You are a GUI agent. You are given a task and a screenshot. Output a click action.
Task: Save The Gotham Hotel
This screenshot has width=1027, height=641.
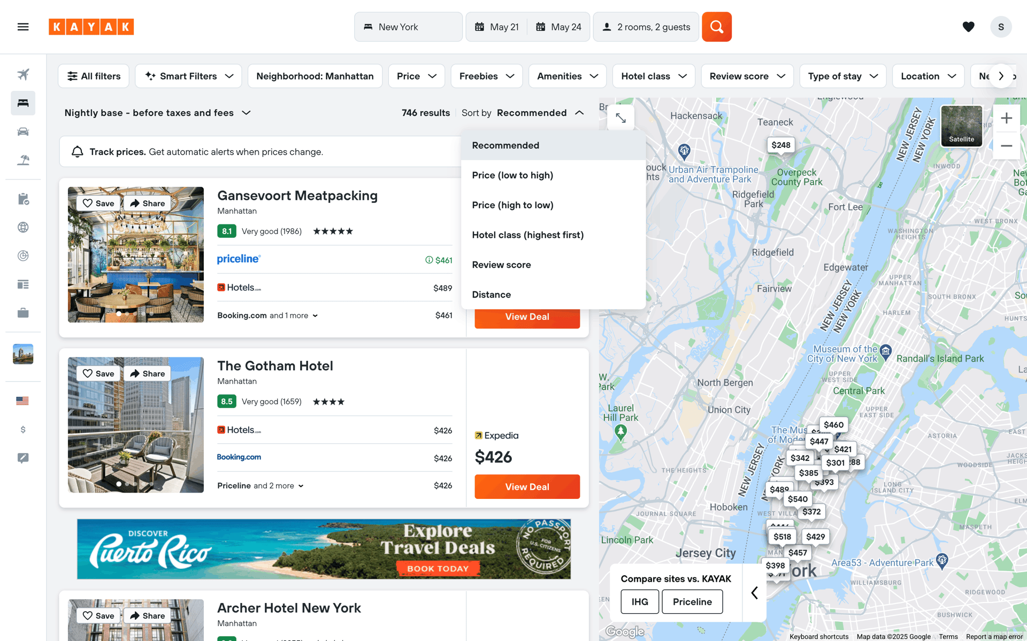tap(98, 373)
